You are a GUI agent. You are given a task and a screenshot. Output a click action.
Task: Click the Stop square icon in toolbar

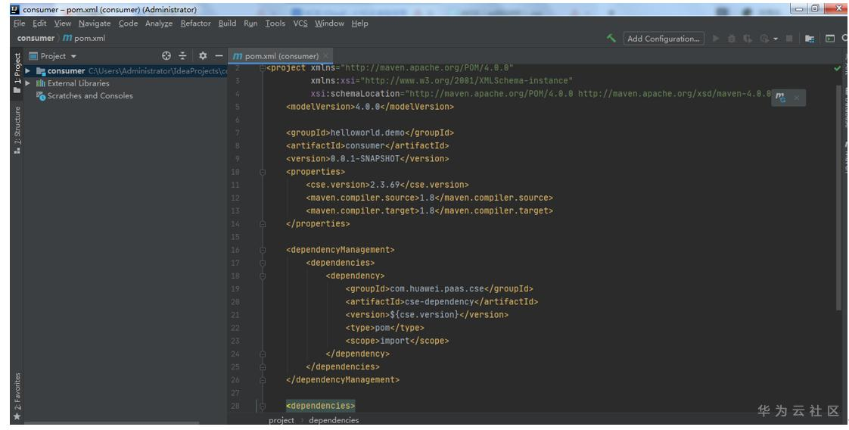tap(789, 39)
